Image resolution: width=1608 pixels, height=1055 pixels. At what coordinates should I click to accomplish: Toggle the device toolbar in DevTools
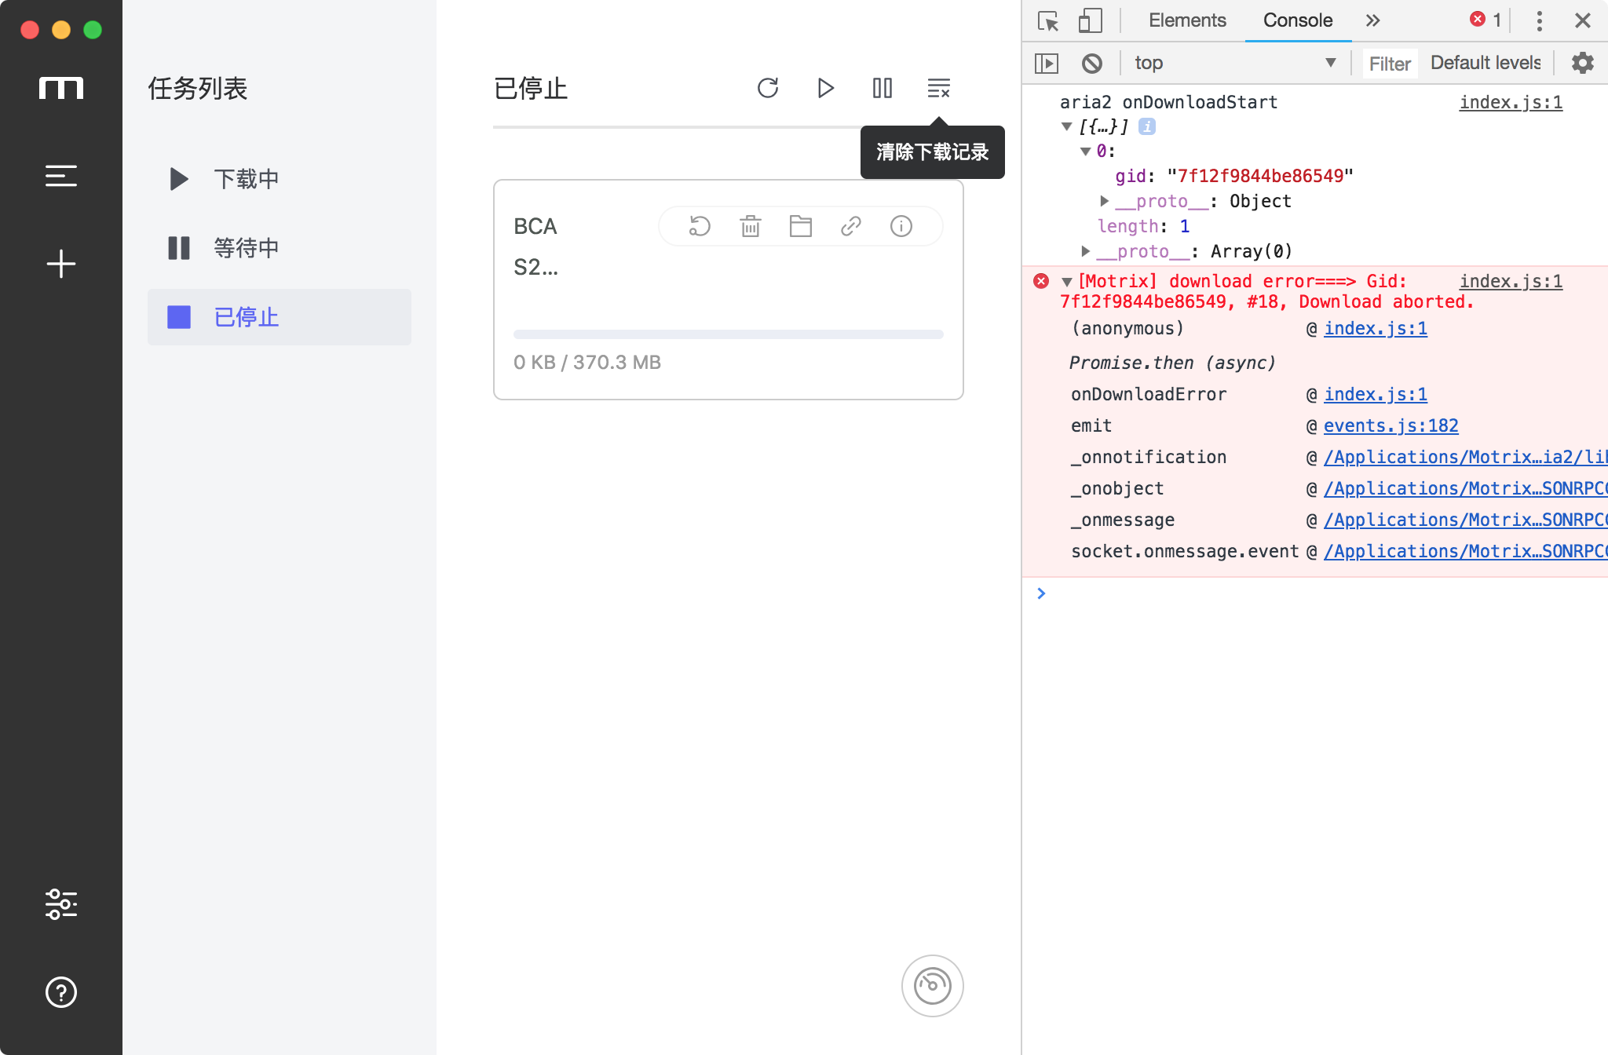click(1090, 20)
